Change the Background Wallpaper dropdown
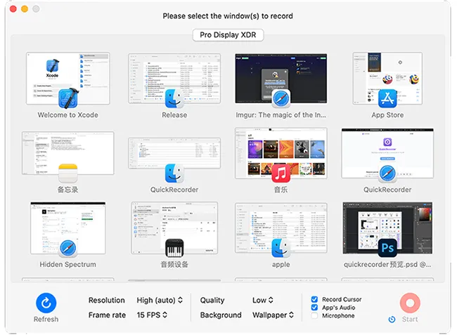The image size is (457, 335). point(273,315)
